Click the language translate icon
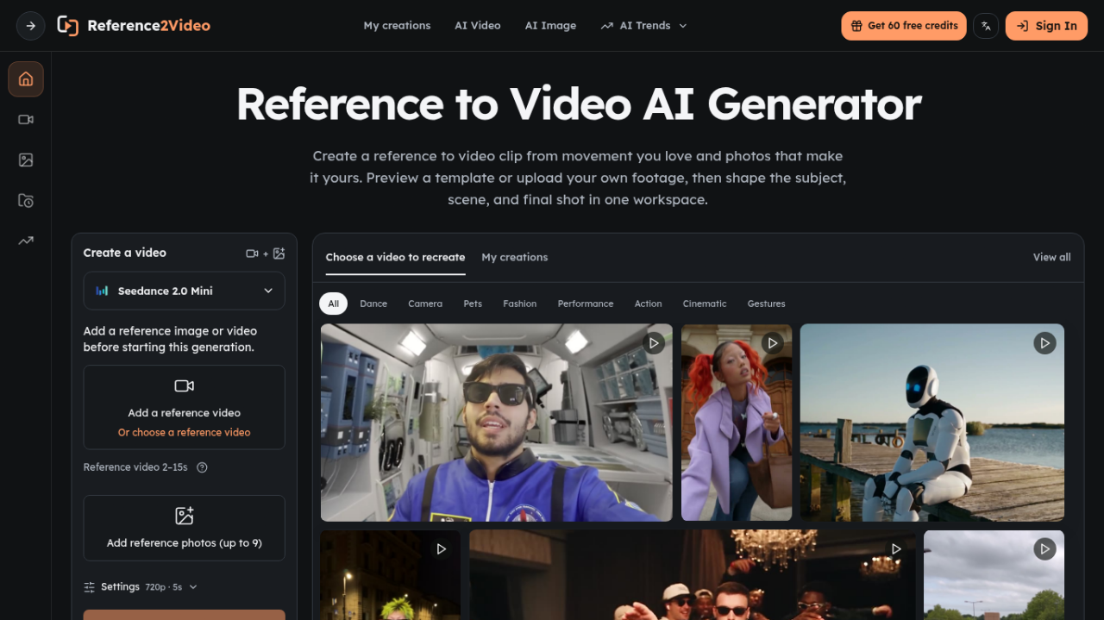This screenshot has width=1104, height=620. pos(986,26)
